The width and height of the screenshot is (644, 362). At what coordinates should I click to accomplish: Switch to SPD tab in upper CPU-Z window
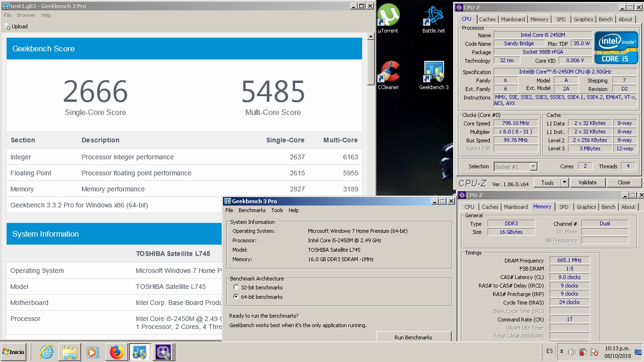tap(561, 19)
